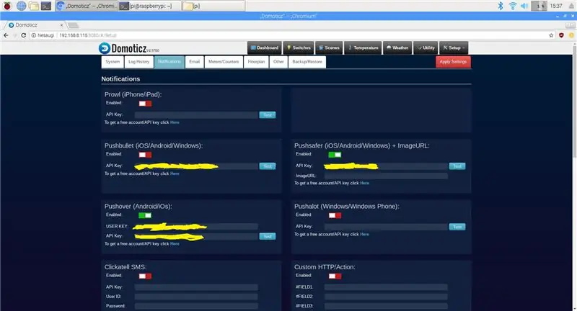Click the browser forward arrow
This screenshot has height=311, width=577.
pyautogui.click(x=14, y=35)
